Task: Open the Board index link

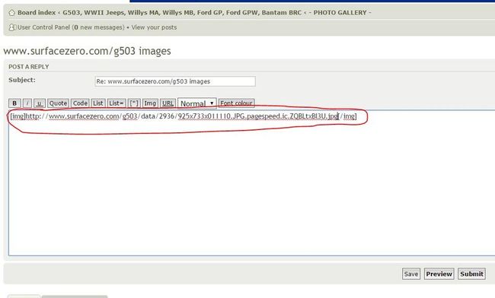Action: coord(37,13)
